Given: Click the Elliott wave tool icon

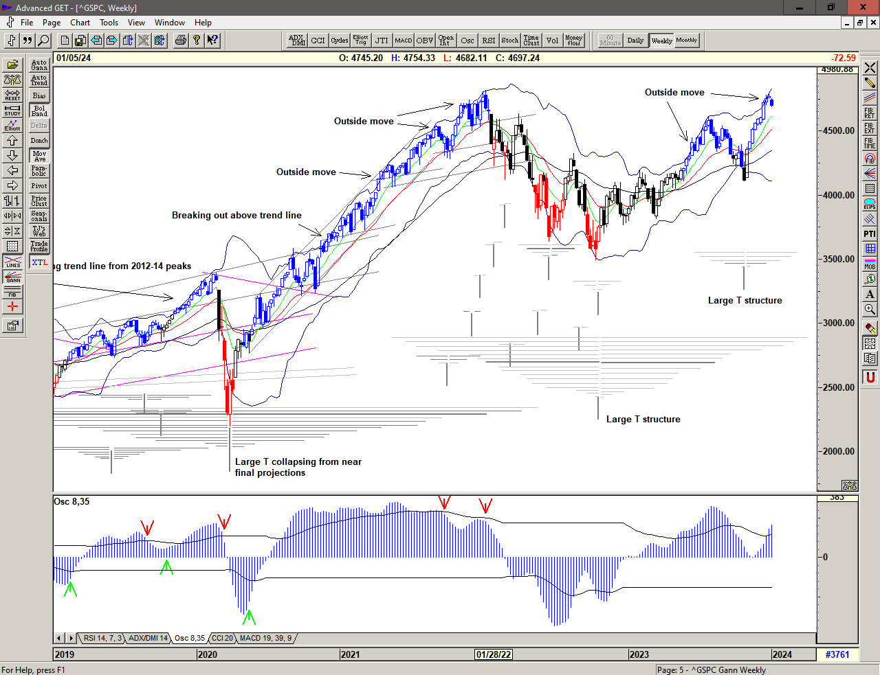Looking at the screenshot, I should point(12,125).
